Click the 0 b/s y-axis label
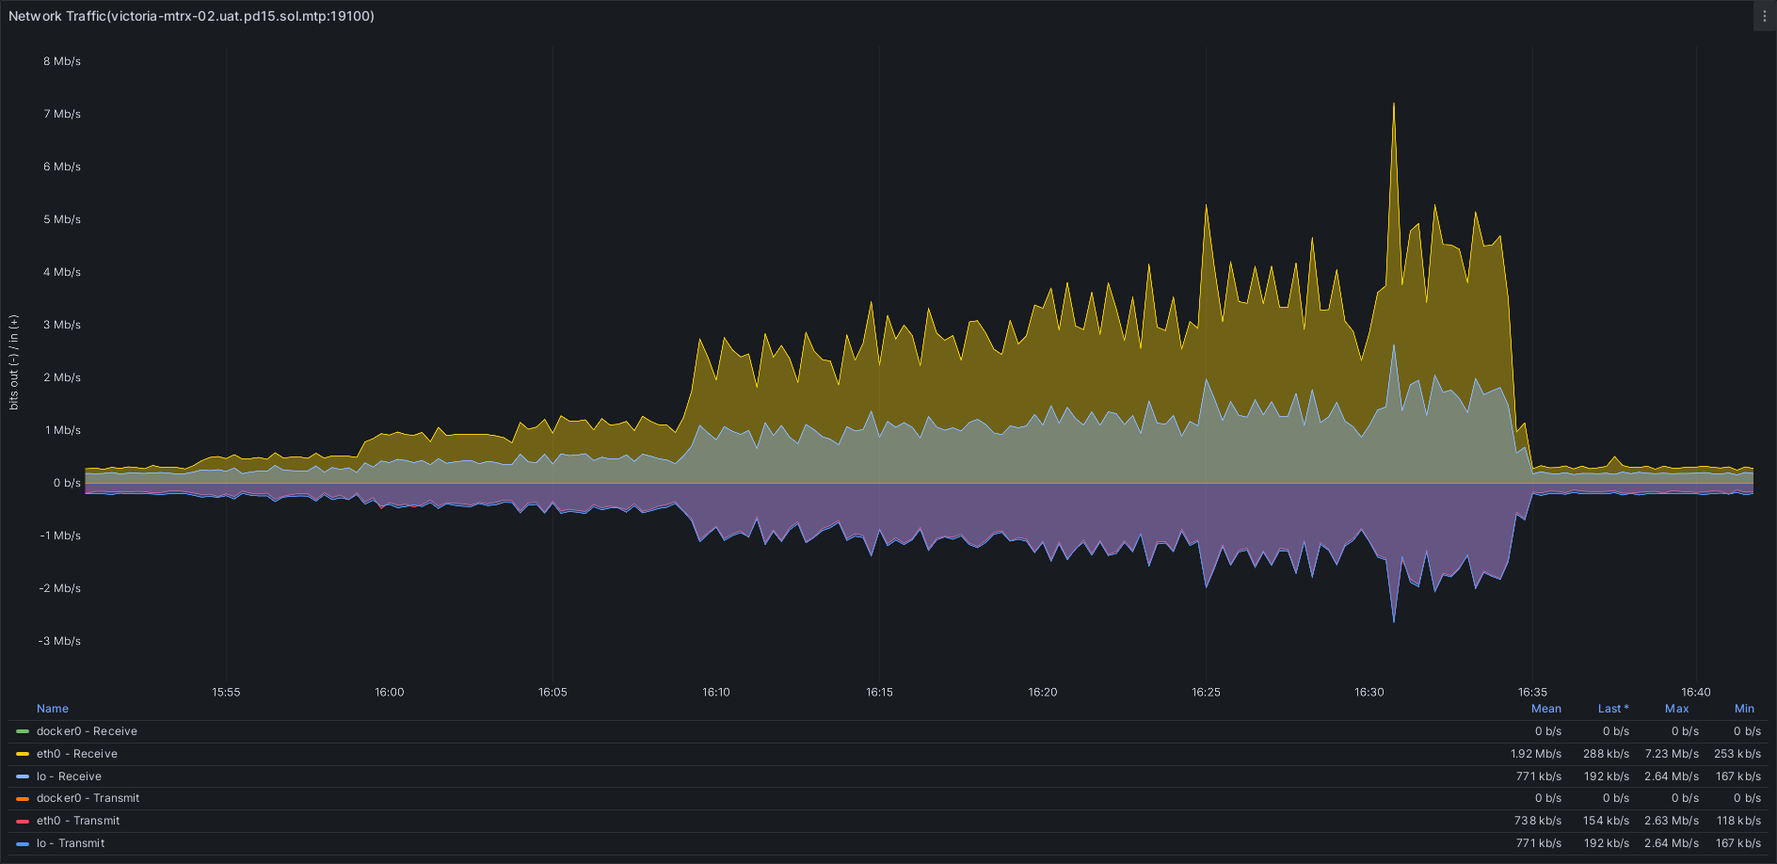This screenshot has height=864, width=1777. pyautogui.click(x=67, y=483)
